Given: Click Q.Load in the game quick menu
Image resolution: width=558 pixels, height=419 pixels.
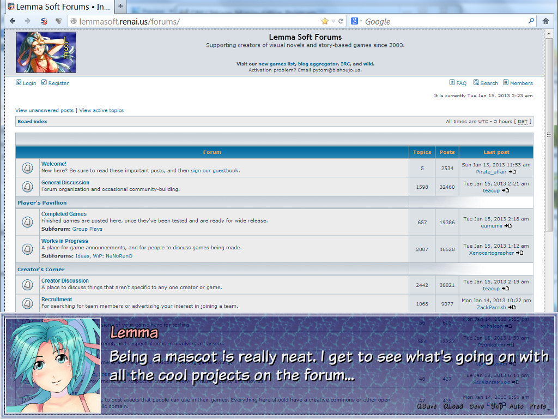Looking at the screenshot, I should (x=453, y=406).
